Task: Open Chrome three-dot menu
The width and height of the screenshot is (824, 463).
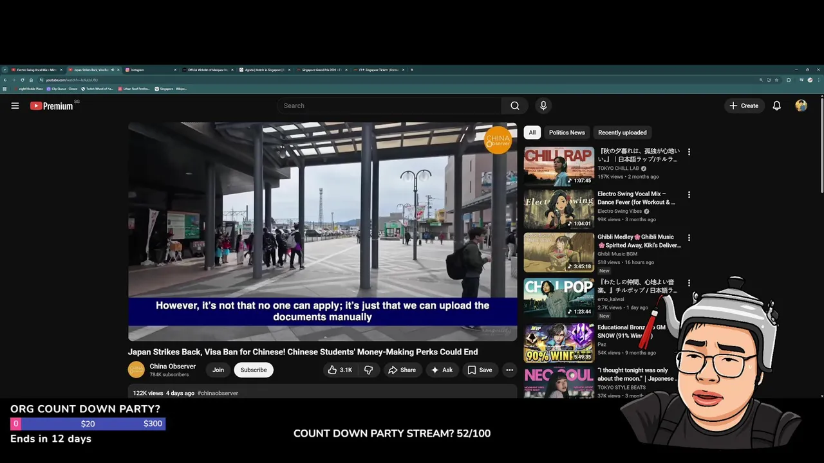Action: coord(819,80)
